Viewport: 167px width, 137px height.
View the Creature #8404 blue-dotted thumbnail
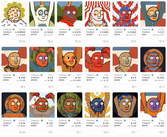pos(125,105)
